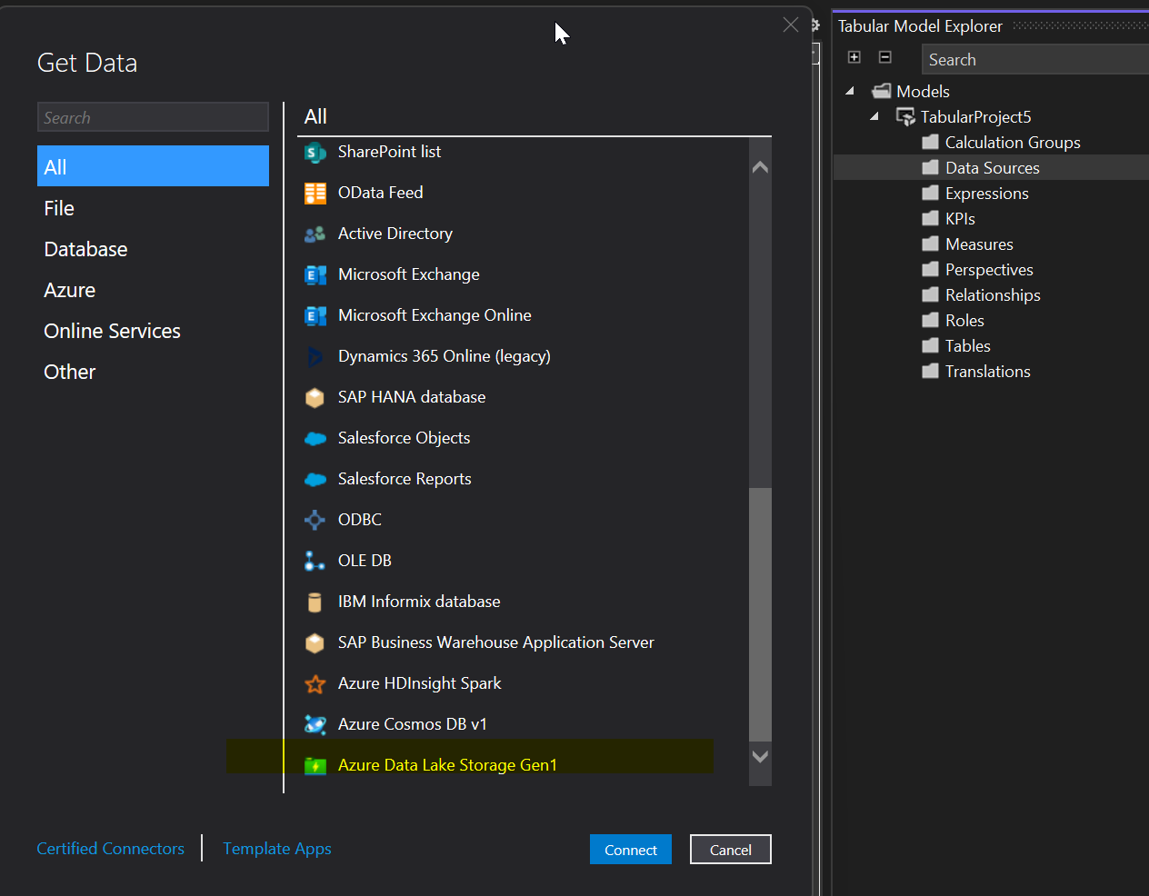Image resolution: width=1149 pixels, height=896 pixels.
Task: Close the Get Data dialog
Action: [x=791, y=25]
